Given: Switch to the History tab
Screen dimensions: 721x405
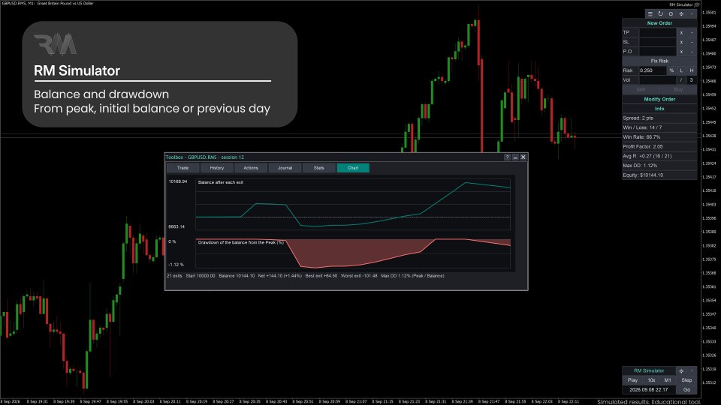Looking at the screenshot, I should (217, 168).
